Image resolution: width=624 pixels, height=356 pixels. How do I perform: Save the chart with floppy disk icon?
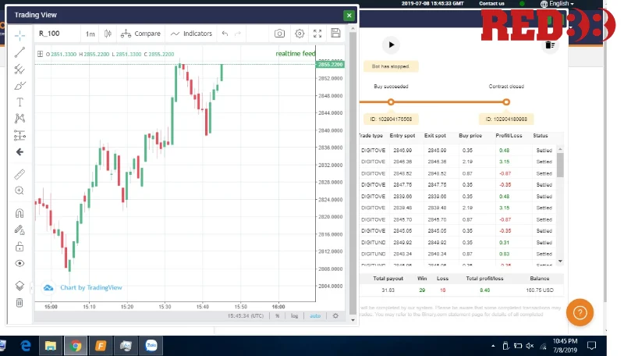[335, 34]
